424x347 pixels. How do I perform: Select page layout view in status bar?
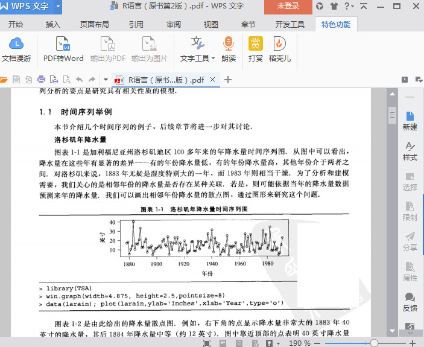pos(223,343)
